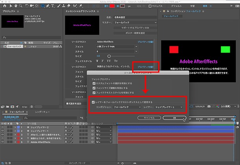Select the Puppet Pin tool

coord(81,6)
